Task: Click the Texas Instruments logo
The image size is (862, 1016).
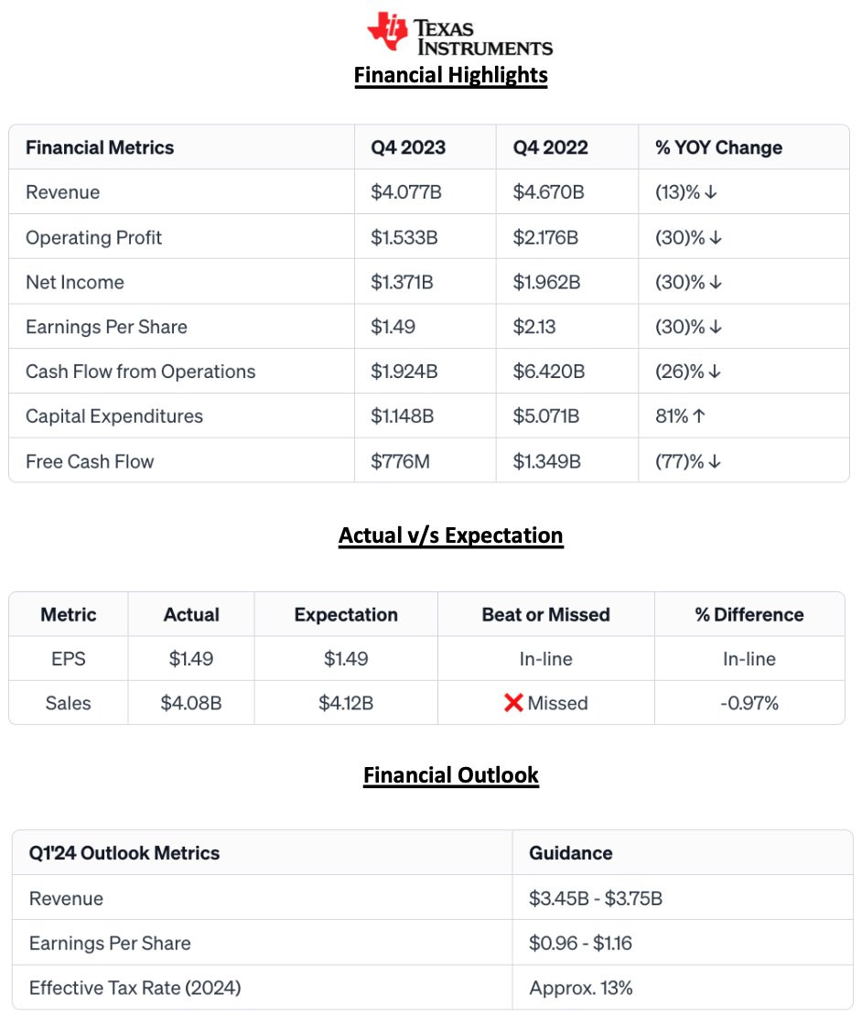Action: tap(459, 35)
